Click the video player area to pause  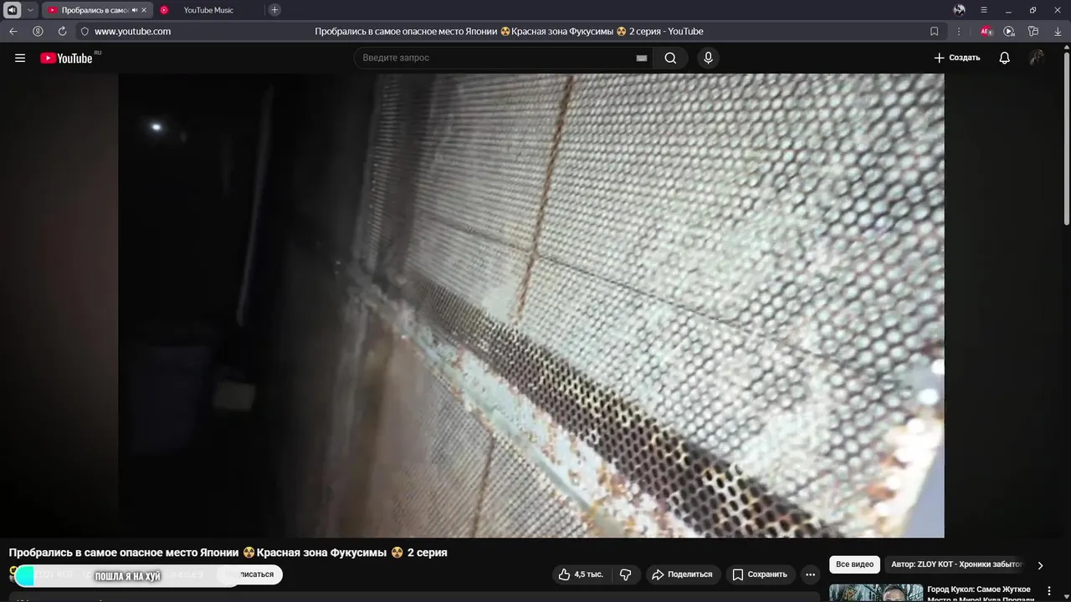point(530,305)
